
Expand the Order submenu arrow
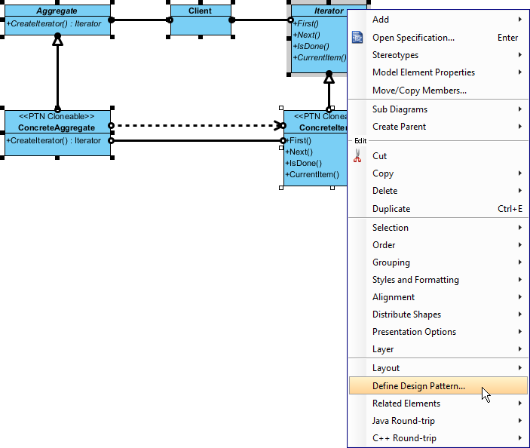click(520, 245)
